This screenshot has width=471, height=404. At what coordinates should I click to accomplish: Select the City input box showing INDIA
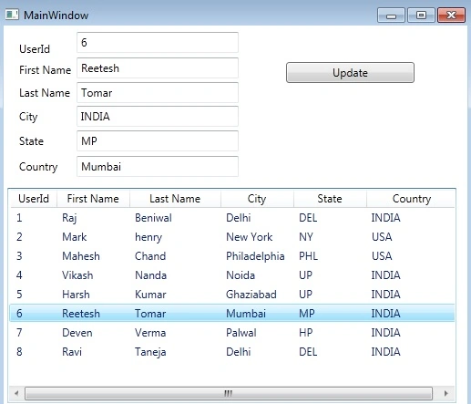tap(158, 117)
